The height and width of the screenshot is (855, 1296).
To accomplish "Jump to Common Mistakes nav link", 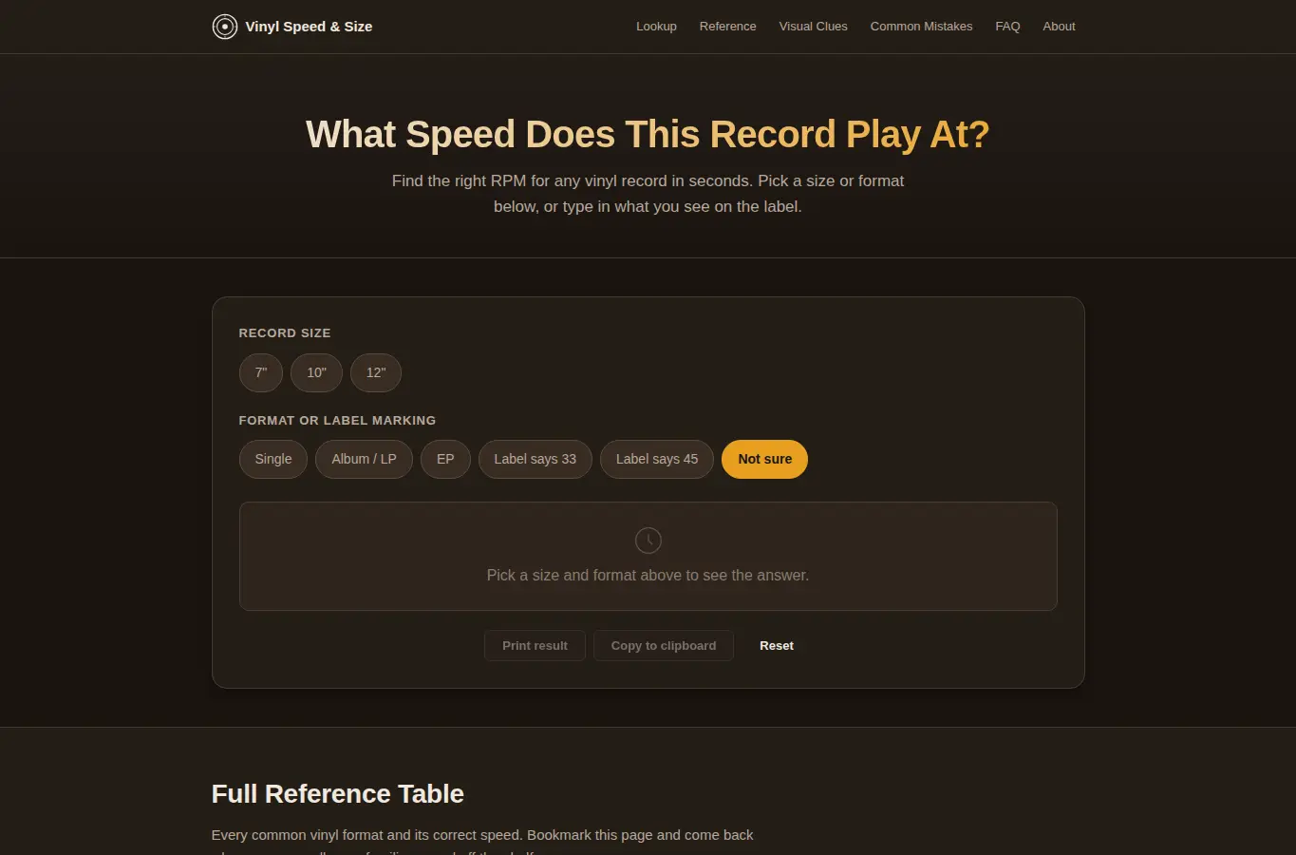I will [x=921, y=27].
